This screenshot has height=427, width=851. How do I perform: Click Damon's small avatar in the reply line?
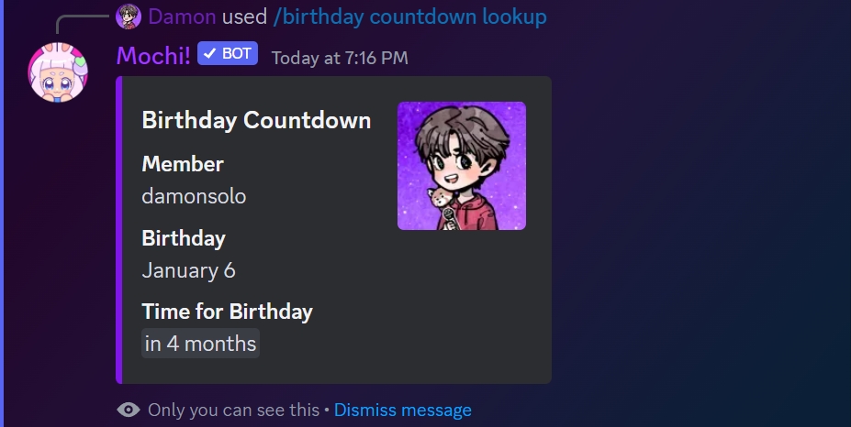pyautogui.click(x=129, y=16)
